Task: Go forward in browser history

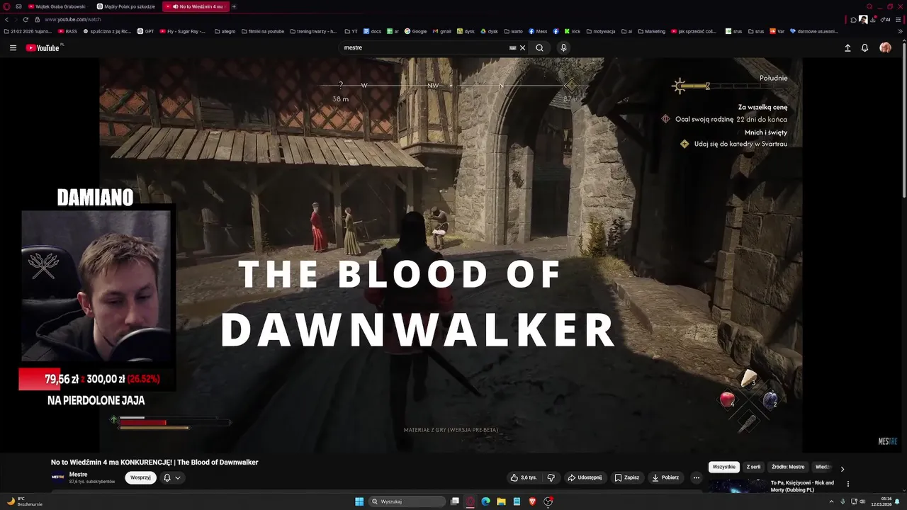Action: coord(16,19)
